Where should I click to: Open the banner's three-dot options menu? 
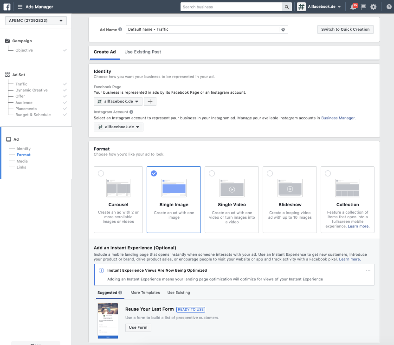click(368, 271)
